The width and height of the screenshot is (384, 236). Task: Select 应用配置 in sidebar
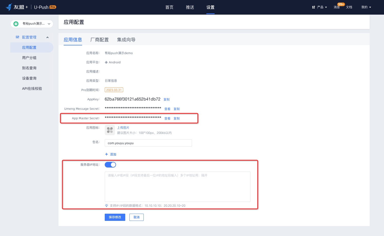pos(32,47)
